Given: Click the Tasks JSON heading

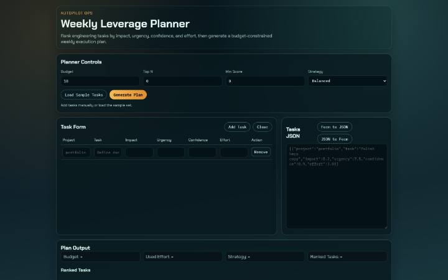Looking at the screenshot, I should 293,133.
